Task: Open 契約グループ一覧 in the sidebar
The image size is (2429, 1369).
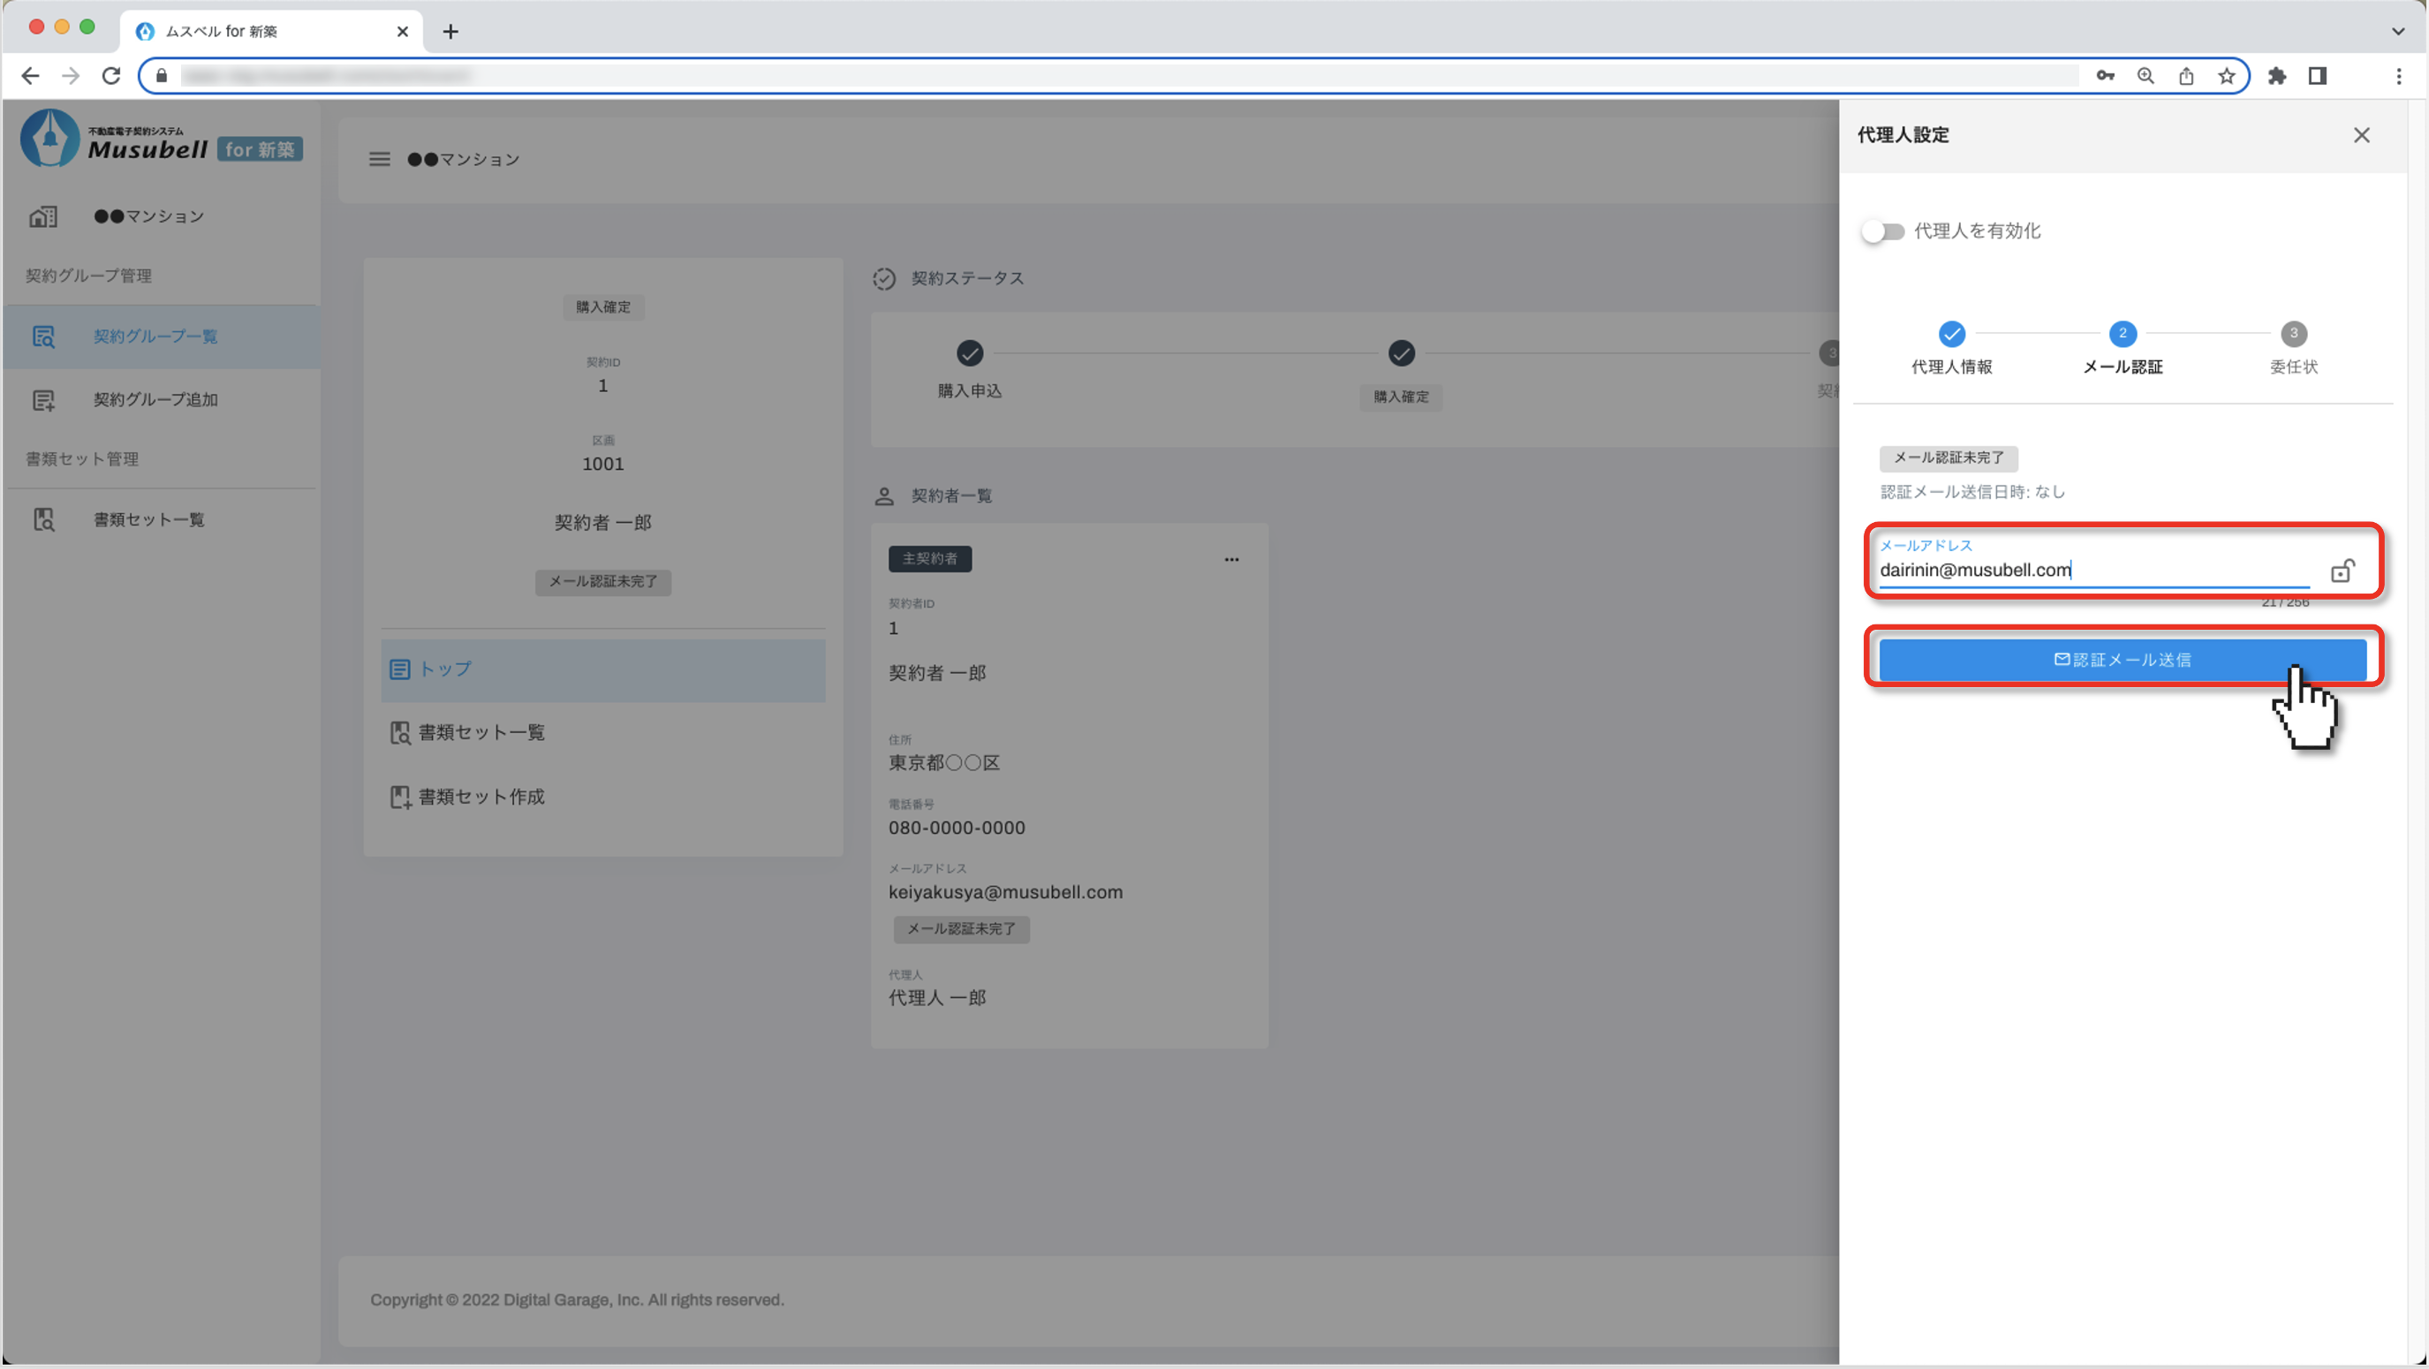Action: (x=155, y=337)
